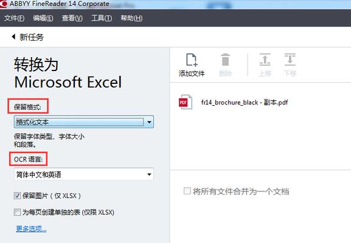Click the Delete (删除) trash icon
The height and width of the screenshot is (243, 351).
click(x=225, y=60)
